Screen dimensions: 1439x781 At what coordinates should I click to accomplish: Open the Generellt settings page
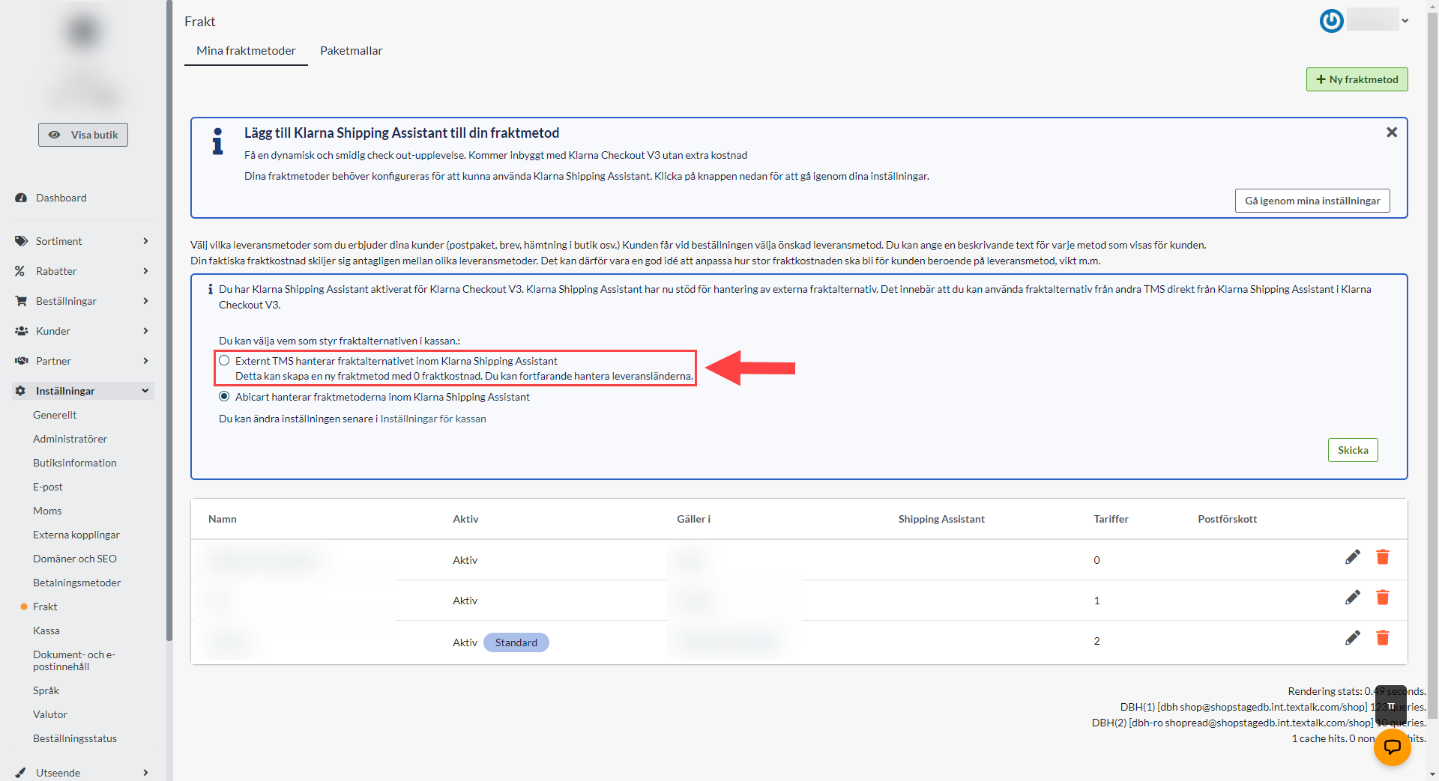pos(55,415)
